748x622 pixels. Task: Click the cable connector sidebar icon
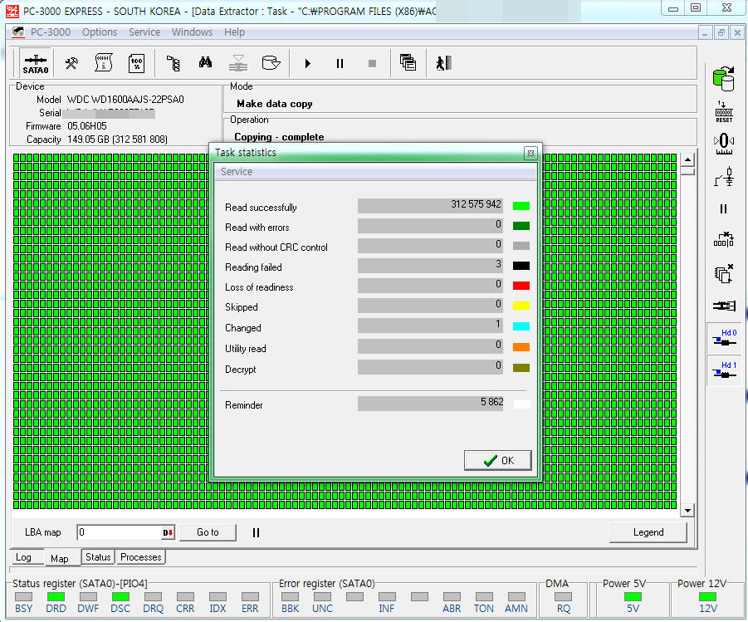pos(724,306)
